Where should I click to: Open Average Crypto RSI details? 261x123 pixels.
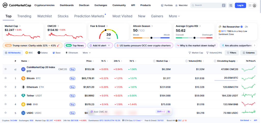point(200,26)
